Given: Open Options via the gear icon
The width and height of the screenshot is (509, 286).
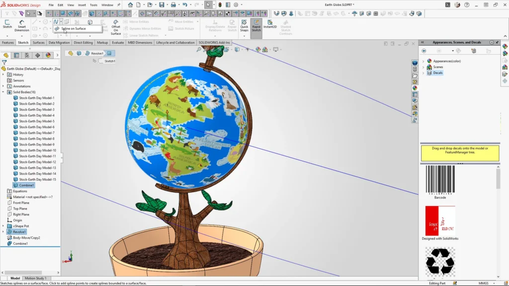Looking at the screenshot, I should pos(236,5).
